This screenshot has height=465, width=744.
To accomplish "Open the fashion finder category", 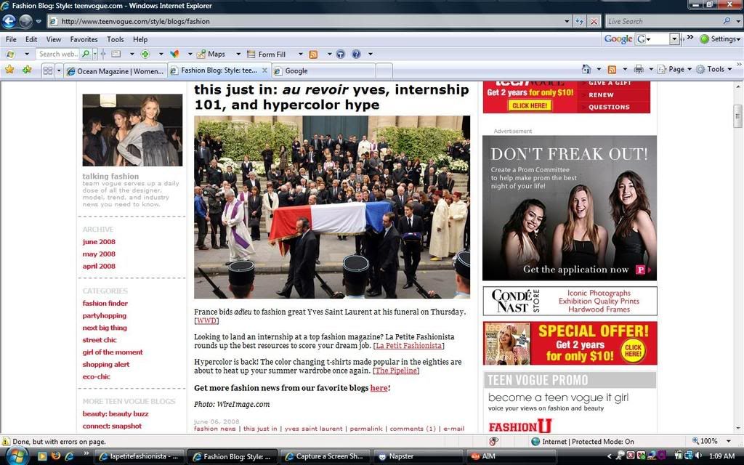I will coord(105,303).
